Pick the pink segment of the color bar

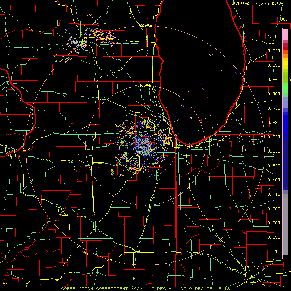tap(286, 34)
